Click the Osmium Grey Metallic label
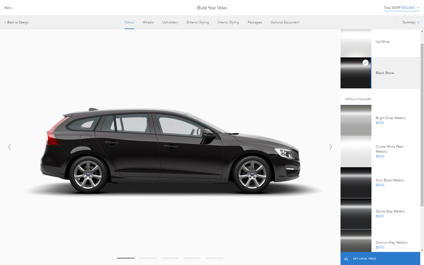This screenshot has height=265, width=424. pos(391,242)
